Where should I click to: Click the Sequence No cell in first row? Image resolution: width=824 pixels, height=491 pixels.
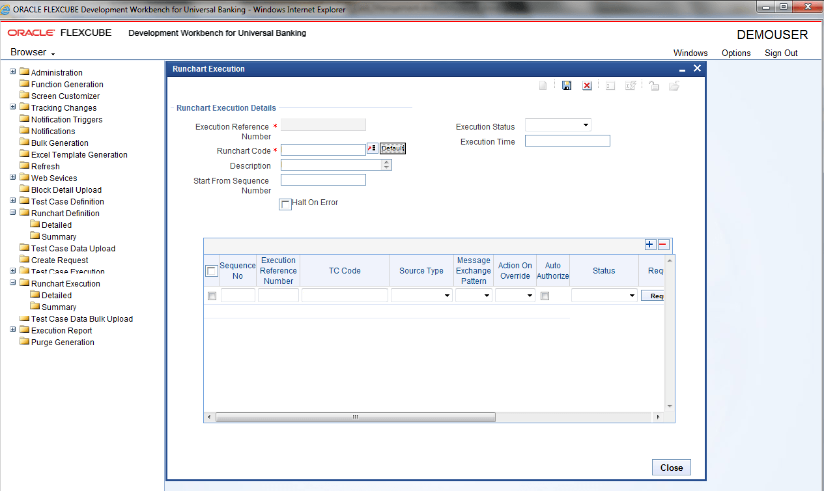238,296
